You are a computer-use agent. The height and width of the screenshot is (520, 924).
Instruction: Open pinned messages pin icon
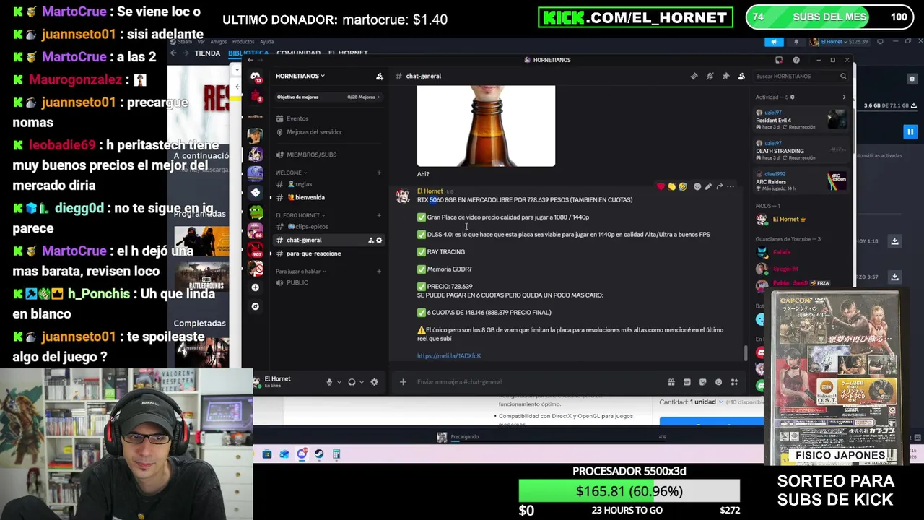pos(725,76)
